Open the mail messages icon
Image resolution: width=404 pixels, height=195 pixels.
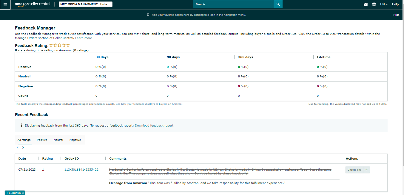[366, 4]
